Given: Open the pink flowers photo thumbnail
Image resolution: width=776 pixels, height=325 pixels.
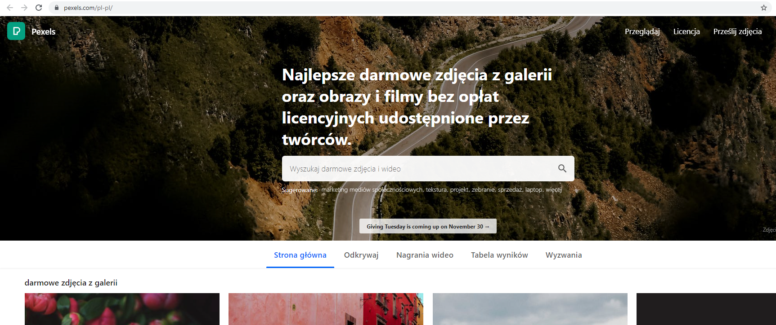Looking at the screenshot, I should point(122,309).
